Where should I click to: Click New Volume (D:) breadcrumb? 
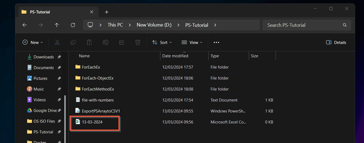pyautogui.click(x=154, y=25)
